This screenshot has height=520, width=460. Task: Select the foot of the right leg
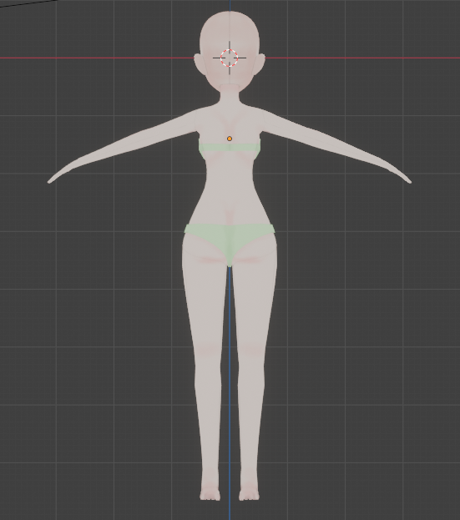coord(250,491)
